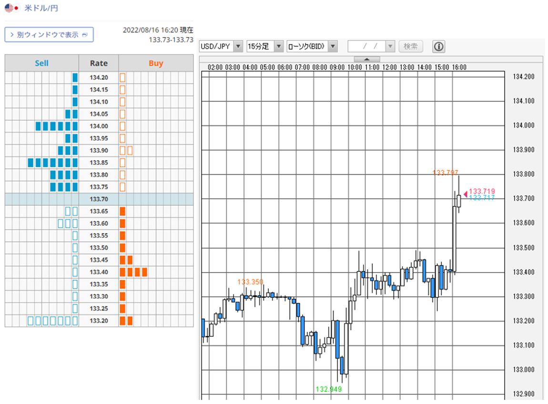
Task: Open the ローソク(BID) chart type dropdown
Action: click(x=312, y=46)
